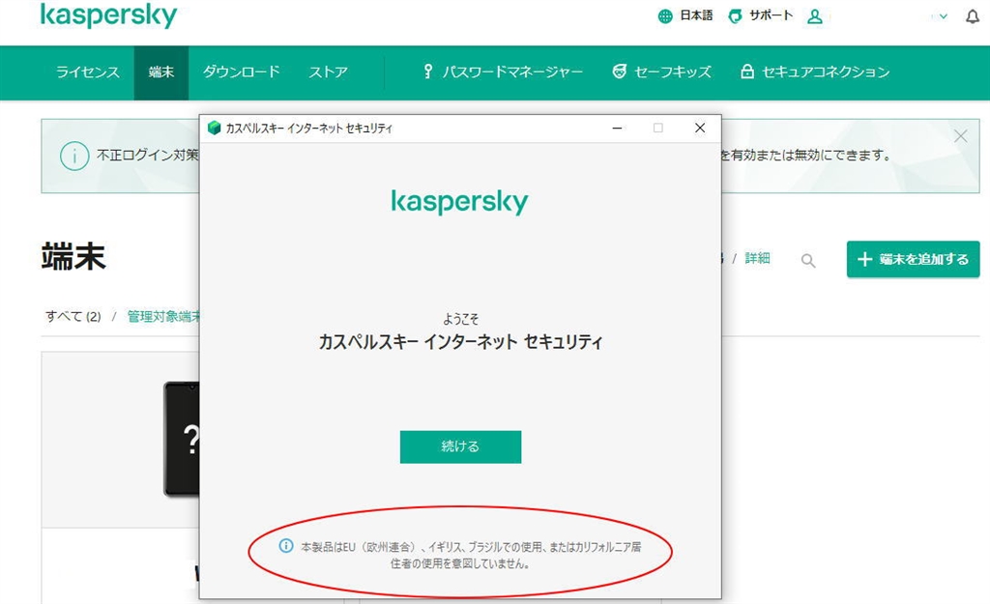The image size is (990, 604).
Task: Click the ようこそ text in installer
Action: point(460,319)
